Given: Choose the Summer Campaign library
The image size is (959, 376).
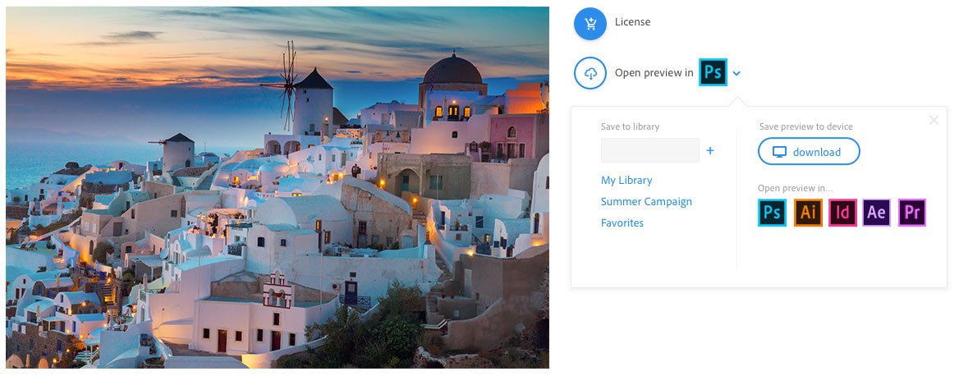Looking at the screenshot, I should tap(646, 202).
